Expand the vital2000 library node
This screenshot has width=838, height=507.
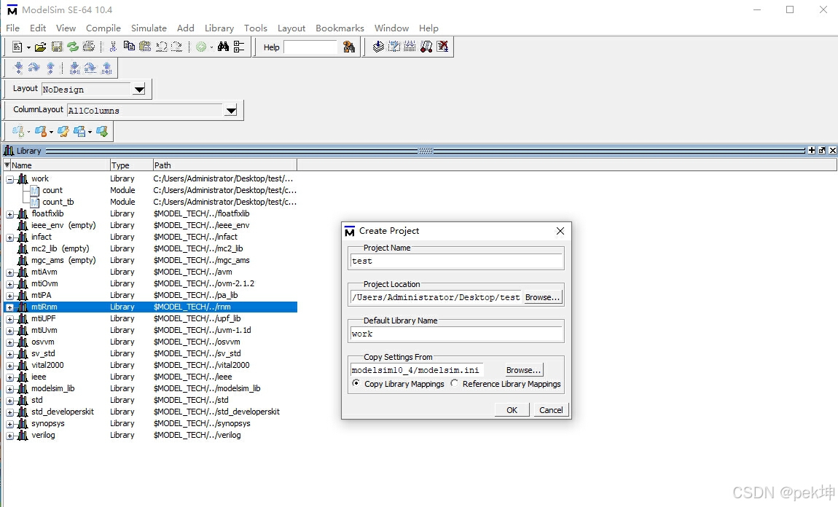(x=9, y=366)
